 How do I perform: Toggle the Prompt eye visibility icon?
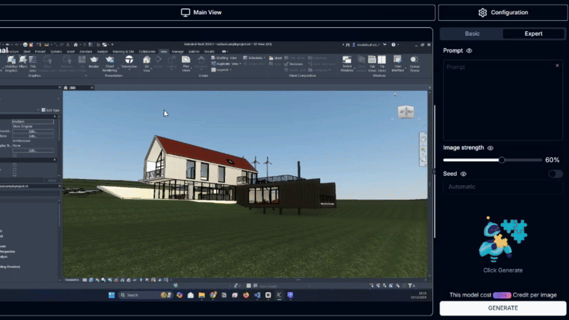[469, 51]
